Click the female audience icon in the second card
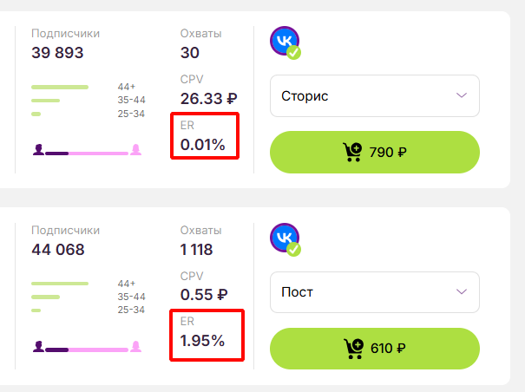The height and width of the screenshot is (392, 525). 135,347
